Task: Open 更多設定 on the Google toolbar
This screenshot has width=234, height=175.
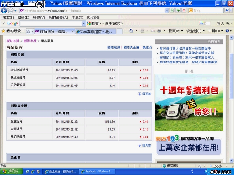Action: (x=114, y=23)
